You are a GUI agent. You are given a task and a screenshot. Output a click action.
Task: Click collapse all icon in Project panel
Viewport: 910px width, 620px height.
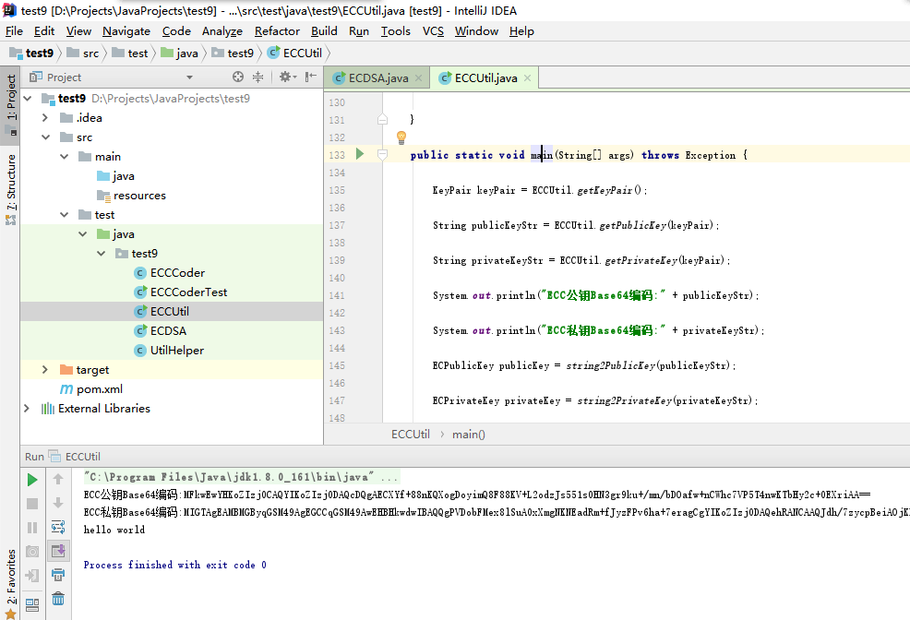tap(258, 77)
